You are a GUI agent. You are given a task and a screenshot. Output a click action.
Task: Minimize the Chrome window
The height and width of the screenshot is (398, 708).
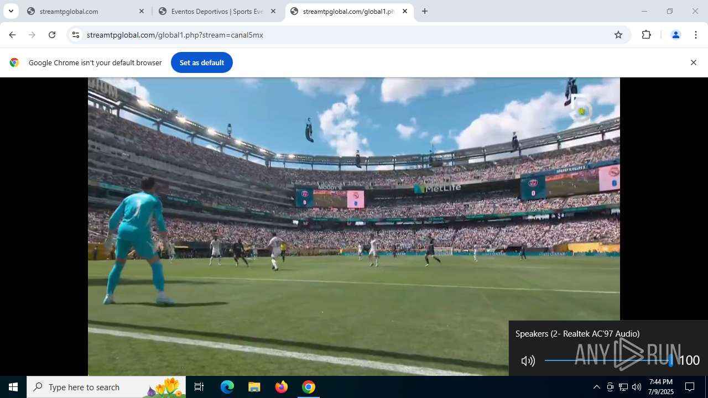point(644,11)
